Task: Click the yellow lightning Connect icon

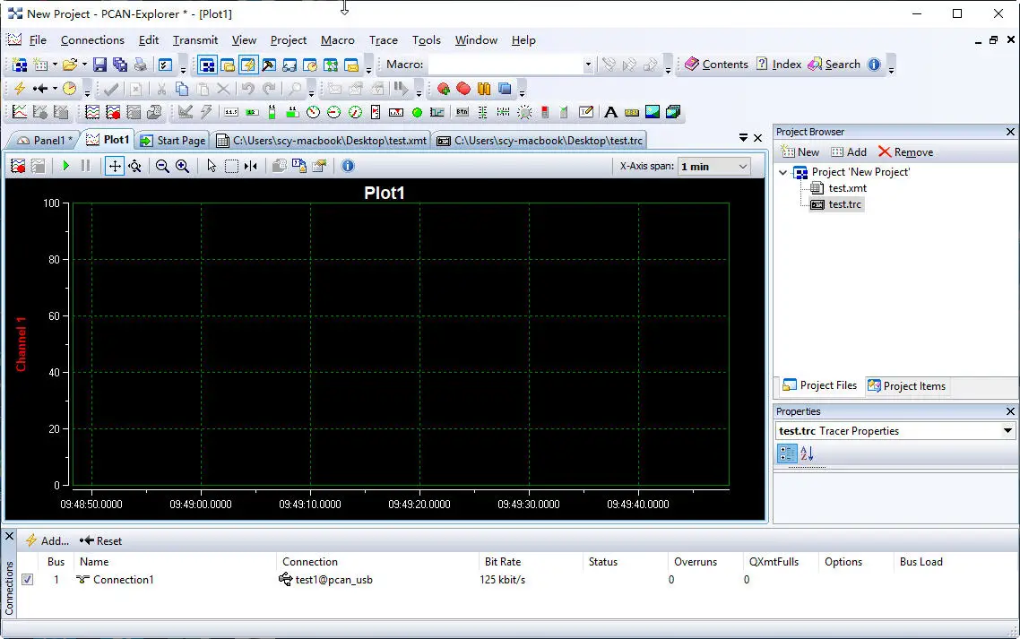Action: click(x=20, y=89)
